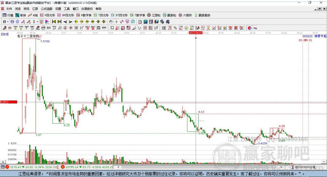Click the black left arrow step-back icon
Screen dimensions: 327x177
[65, 22]
